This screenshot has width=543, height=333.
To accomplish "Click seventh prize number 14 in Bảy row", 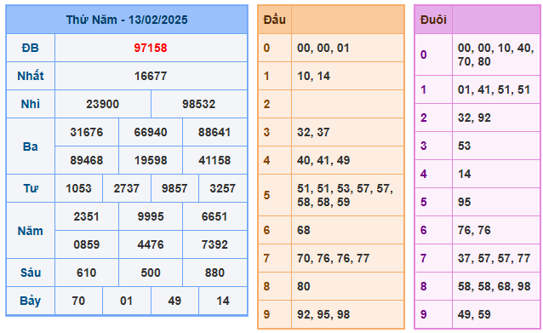I will pos(223,301).
